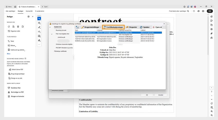Select the freehand lasso draw tool
Screen dimensions: 218x120
[39, 32]
